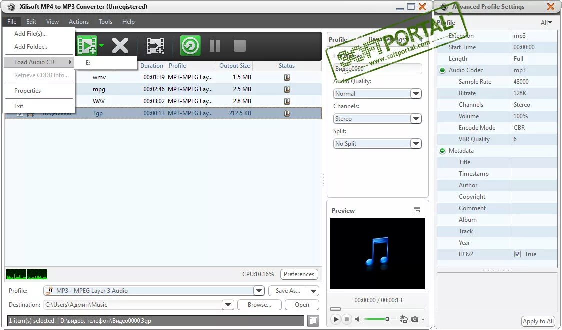
Task: Open the Actions menu
Action: (x=79, y=22)
